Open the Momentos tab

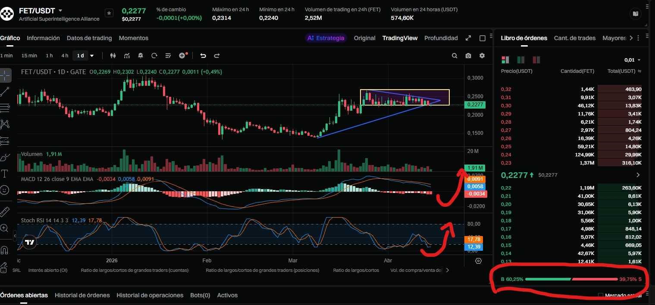(134, 38)
